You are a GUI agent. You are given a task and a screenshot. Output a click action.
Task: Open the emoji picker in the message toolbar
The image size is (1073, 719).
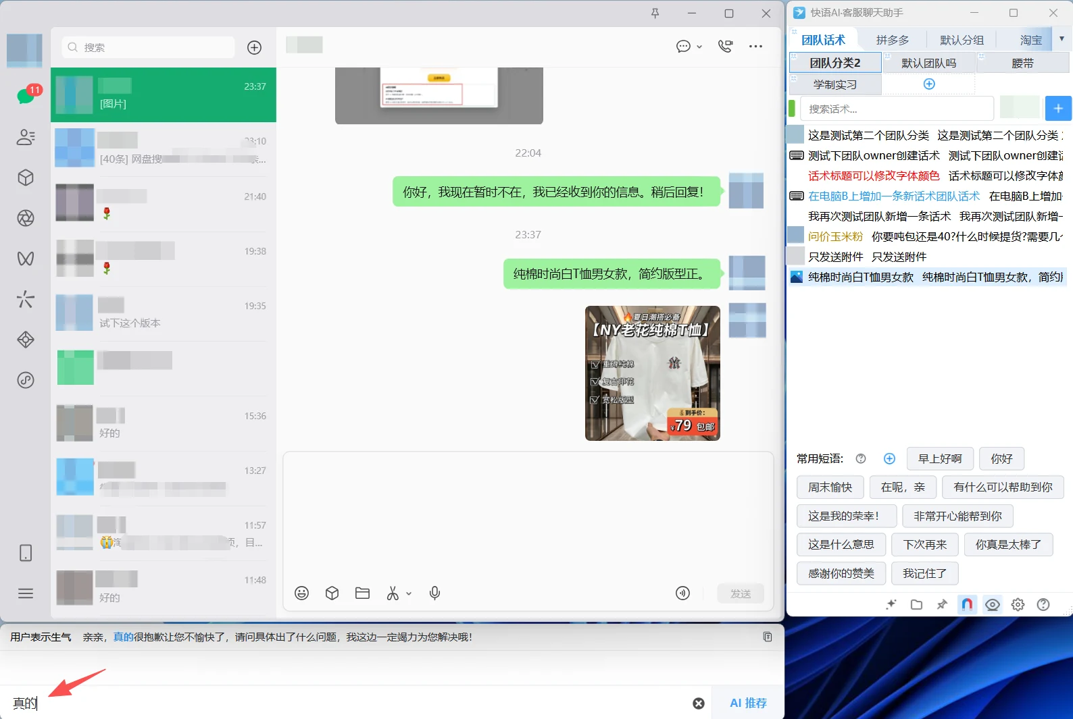click(301, 593)
